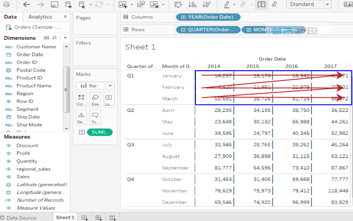Select the Ship Mode dimension
Image resolution: width=353 pixels, height=221 pixels.
29,125
